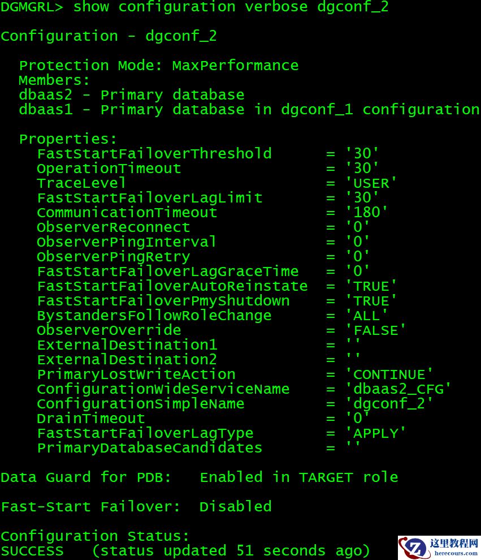Click the BystandersFollowRoleChange 'ALL' value

coord(367,316)
